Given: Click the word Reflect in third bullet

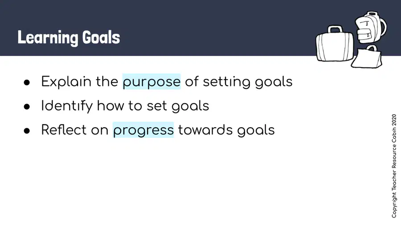Looking at the screenshot, I should tap(64, 129).
